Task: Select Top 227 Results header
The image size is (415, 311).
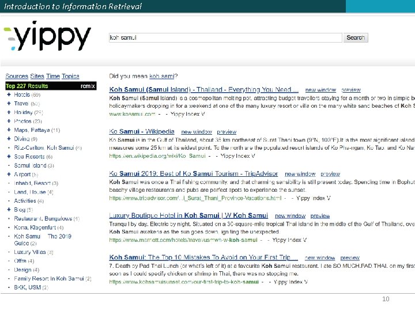Action: [27, 86]
